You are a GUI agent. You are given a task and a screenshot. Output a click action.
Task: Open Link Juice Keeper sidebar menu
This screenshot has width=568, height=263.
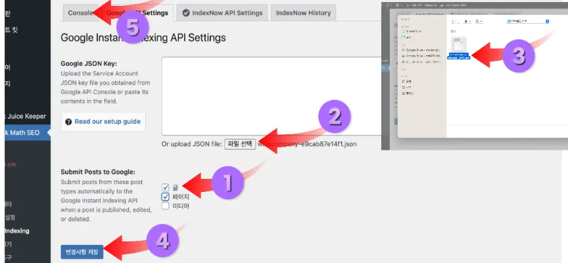click(26, 116)
